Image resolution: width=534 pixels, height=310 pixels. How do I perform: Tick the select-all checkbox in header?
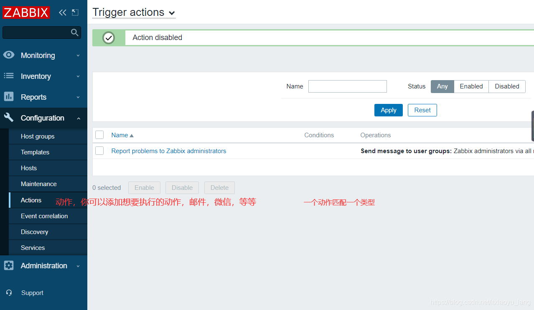coord(99,135)
